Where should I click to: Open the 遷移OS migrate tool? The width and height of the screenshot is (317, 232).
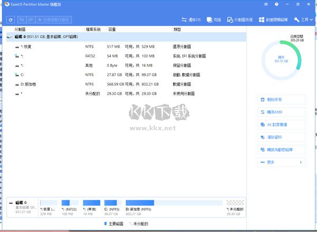191,20
